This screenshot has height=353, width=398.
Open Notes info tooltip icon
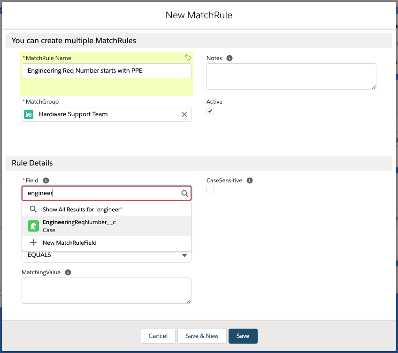pyautogui.click(x=229, y=58)
